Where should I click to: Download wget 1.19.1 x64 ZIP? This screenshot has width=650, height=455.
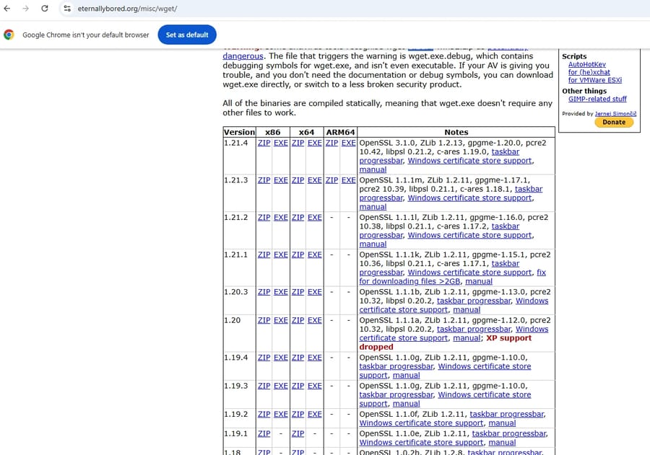[x=298, y=433]
